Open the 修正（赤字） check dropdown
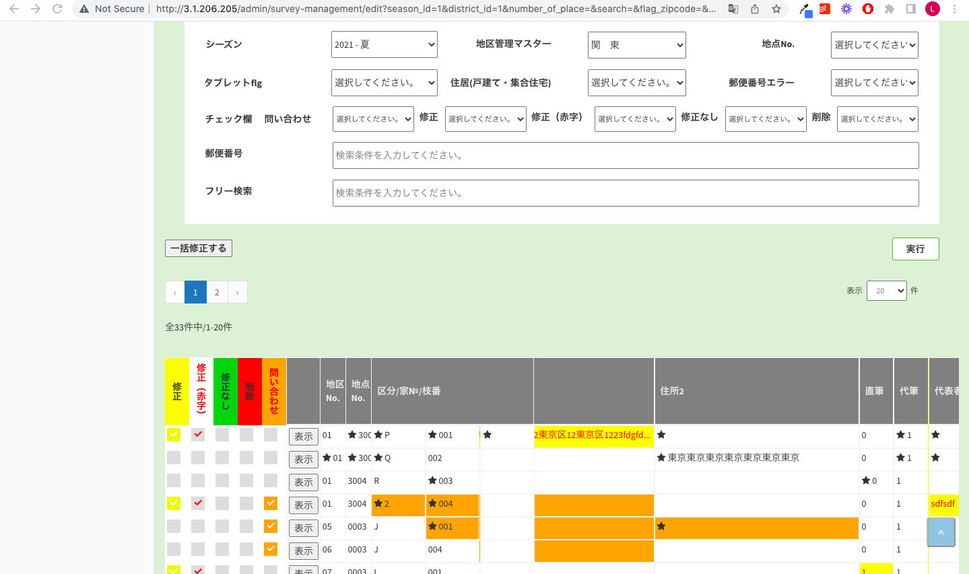Image resolution: width=969 pixels, height=574 pixels. pos(635,118)
